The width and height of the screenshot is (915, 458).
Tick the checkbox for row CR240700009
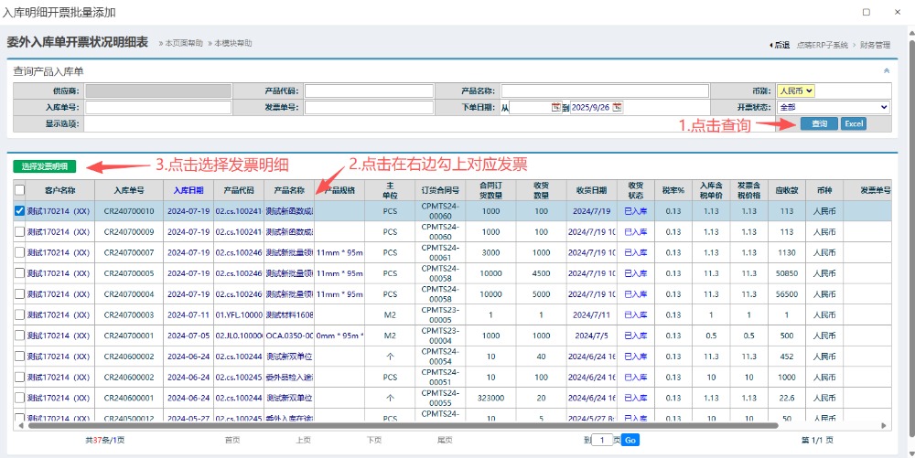click(20, 232)
